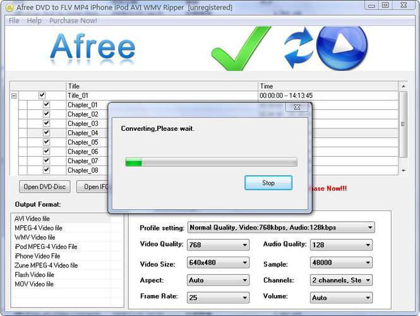Open the Volume dropdown
420x316 pixels.
click(341, 298)
